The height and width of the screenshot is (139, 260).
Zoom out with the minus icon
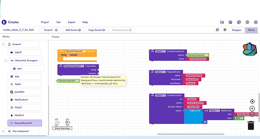[252, 114]
